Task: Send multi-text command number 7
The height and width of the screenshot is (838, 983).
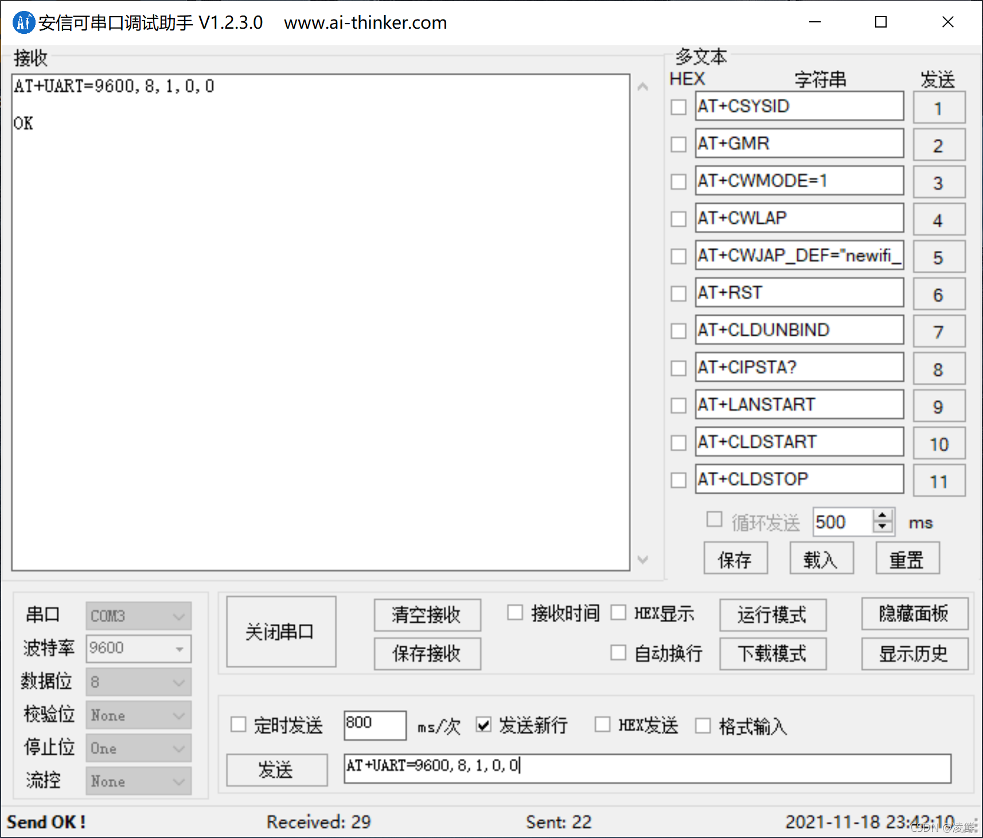Action: click(x=939, y=331)
